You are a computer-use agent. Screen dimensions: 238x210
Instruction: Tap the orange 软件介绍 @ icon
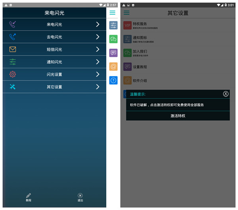pyautogui.click(x=127, y=80)
